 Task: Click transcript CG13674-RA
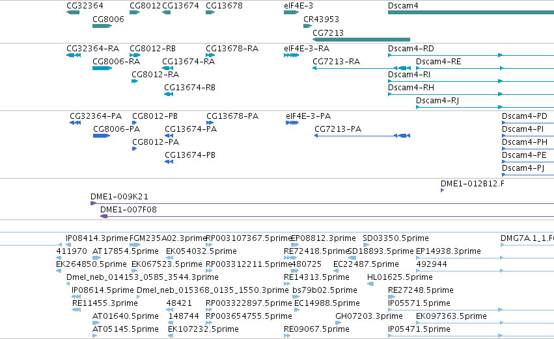point(188,61)
